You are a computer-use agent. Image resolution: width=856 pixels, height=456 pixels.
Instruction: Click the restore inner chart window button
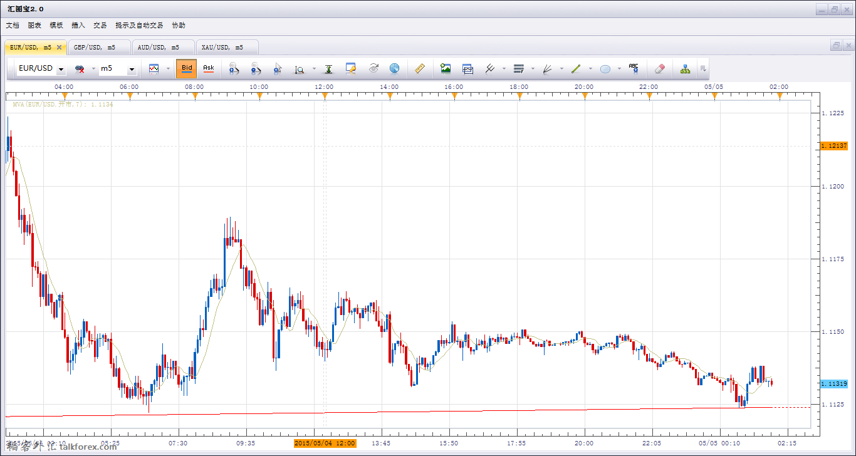tap(836, 46)
